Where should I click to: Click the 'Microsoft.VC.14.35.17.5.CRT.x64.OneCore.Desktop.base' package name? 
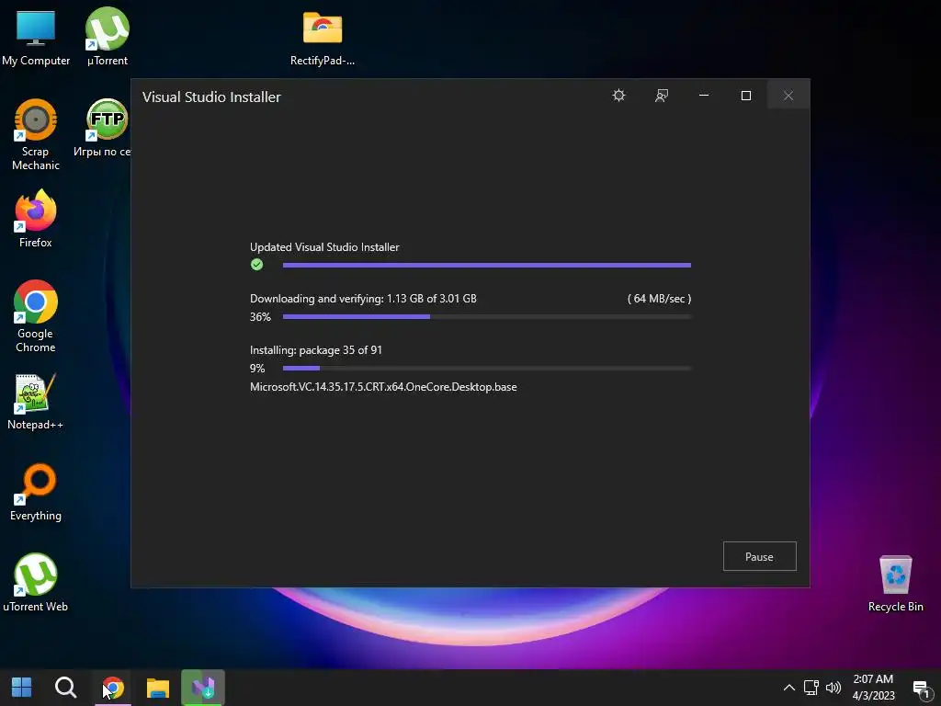pyautogui.click(x=383, y=387)
